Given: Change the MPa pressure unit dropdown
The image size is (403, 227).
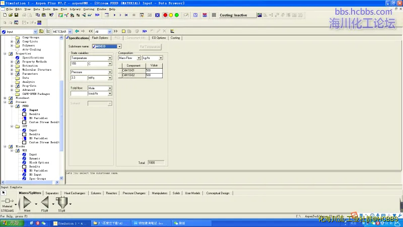Looking at the screenshot, I should coord(110,78).
